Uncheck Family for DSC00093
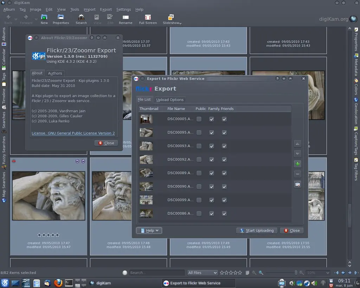Viewport: 360px width, 288px height. (212, 146)
